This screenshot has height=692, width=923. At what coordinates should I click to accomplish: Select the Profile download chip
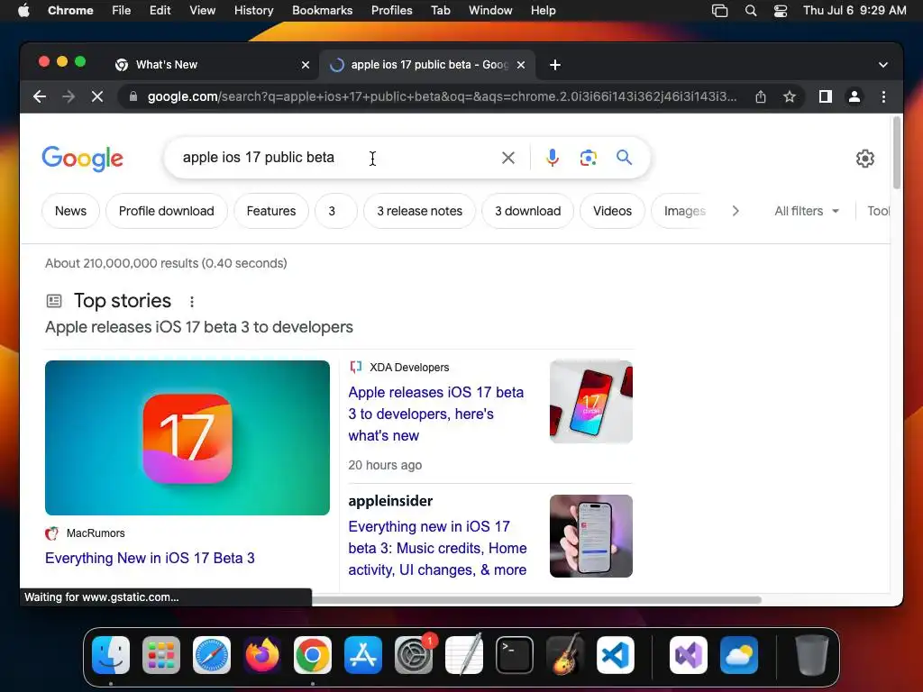(x=167, y=211)
